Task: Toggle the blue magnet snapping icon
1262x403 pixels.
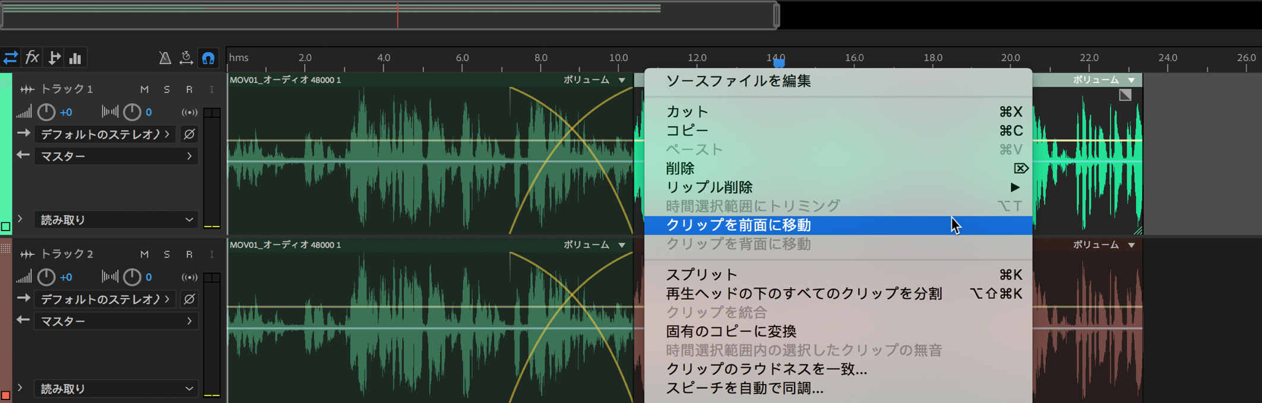Action: click(208, 58)
